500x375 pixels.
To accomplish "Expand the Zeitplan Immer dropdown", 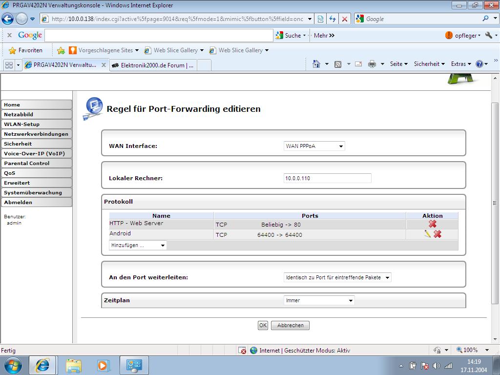I will point(319,301).
